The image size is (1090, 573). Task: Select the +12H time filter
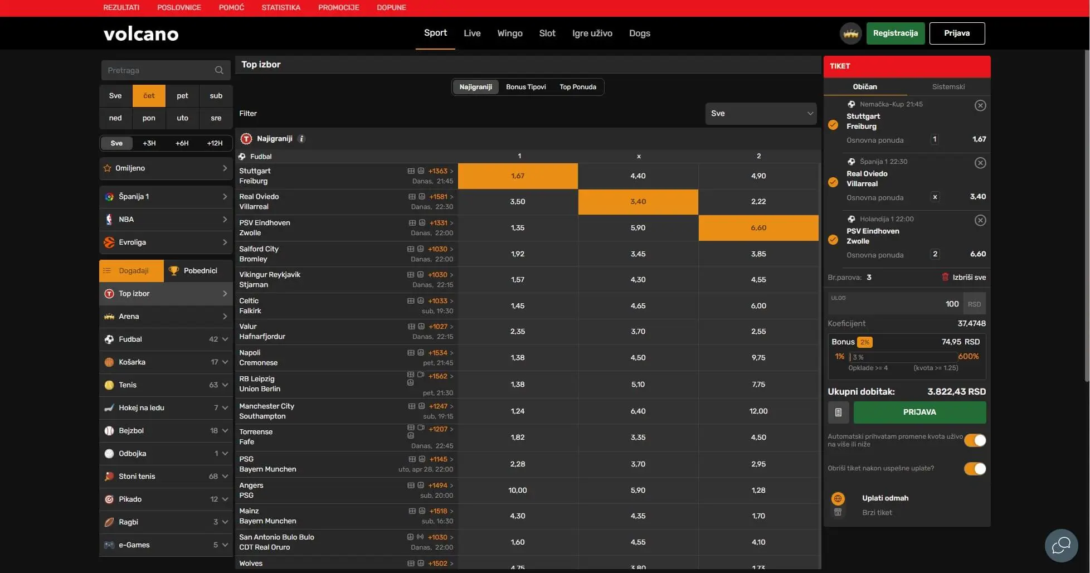coord(215,143)
